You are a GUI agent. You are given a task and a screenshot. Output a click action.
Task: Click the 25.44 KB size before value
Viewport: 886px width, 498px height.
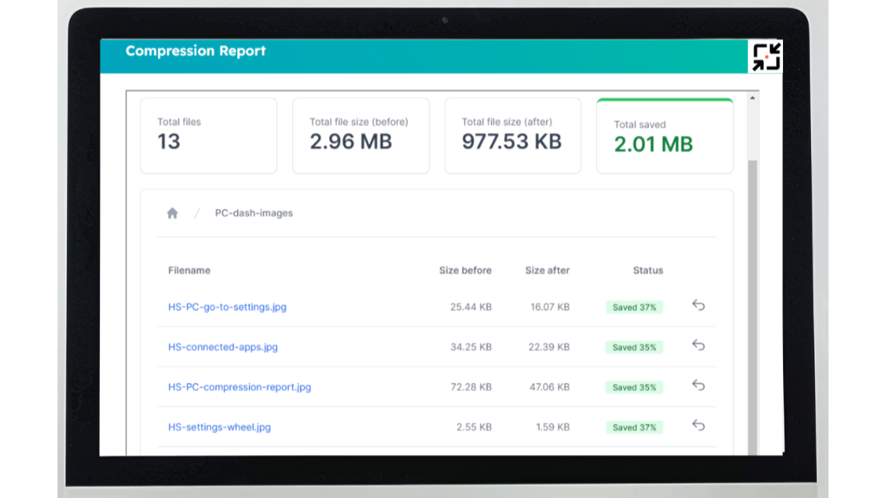pos(471,307)
